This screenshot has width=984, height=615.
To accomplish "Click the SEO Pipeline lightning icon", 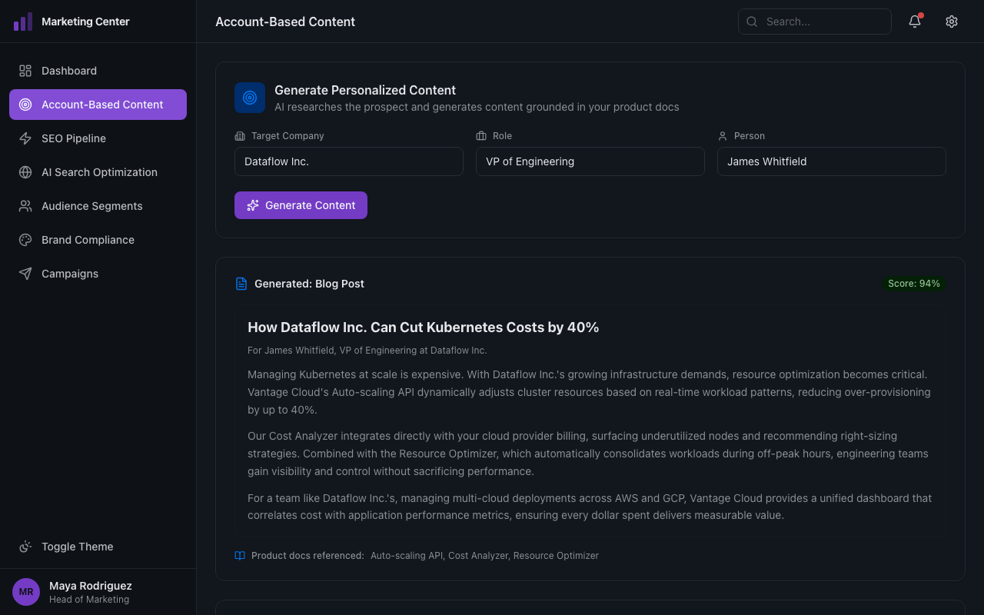I will coord(25,138).
